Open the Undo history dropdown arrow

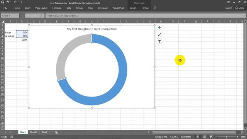11,2
